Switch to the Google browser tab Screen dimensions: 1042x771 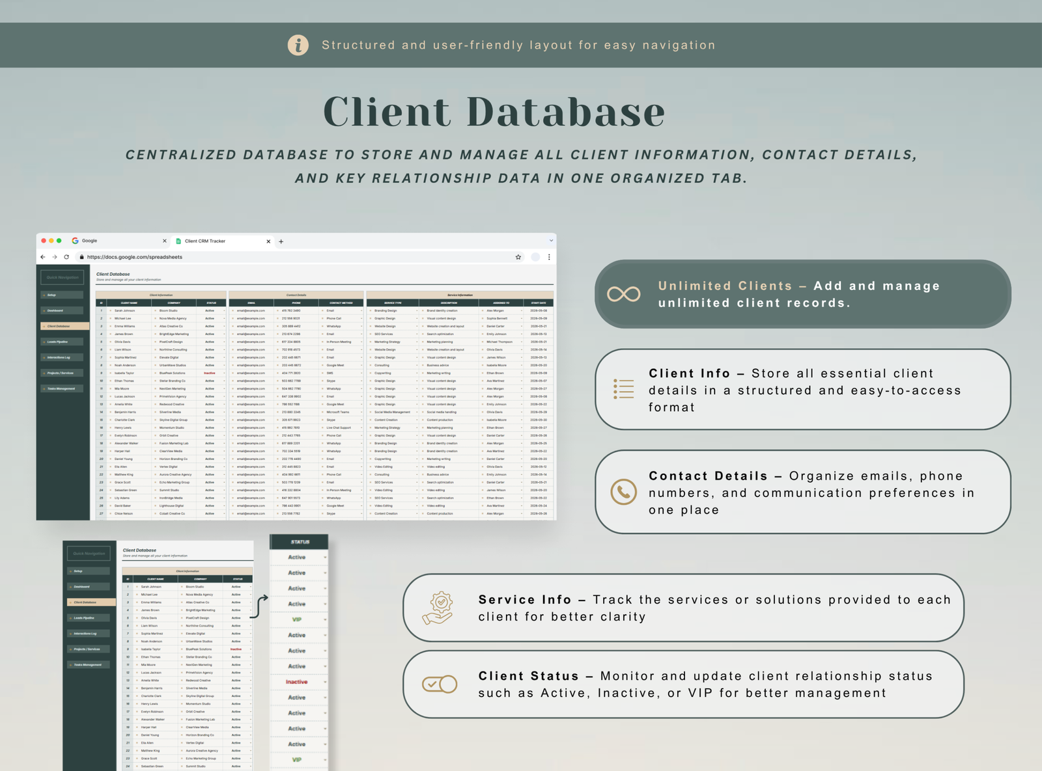tap(119, 241)
